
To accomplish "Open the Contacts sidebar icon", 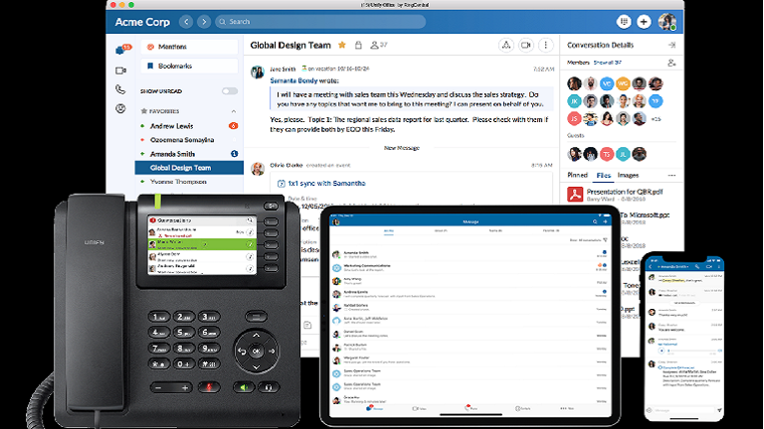I will (x=120, y=109).
